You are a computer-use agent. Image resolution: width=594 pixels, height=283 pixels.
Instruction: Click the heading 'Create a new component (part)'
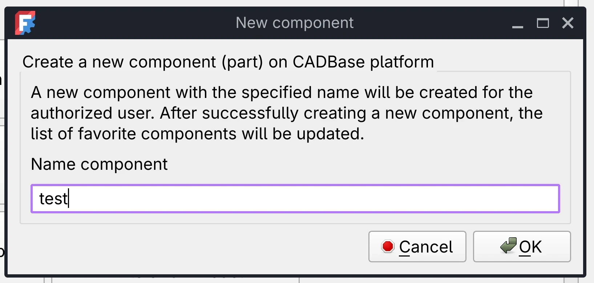228,62
